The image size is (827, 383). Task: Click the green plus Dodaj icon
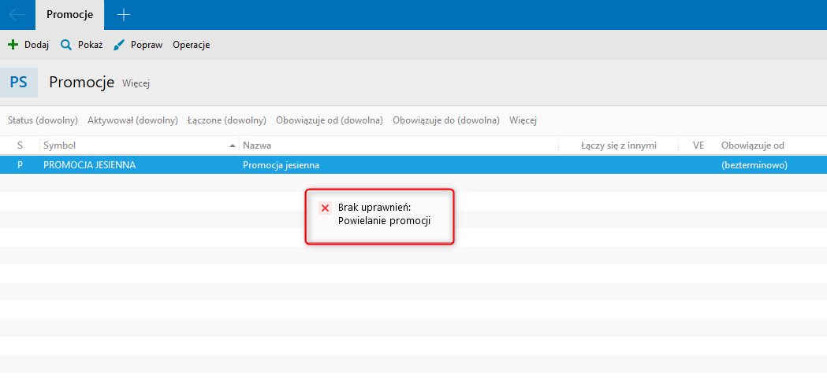[x=13, y=45]
